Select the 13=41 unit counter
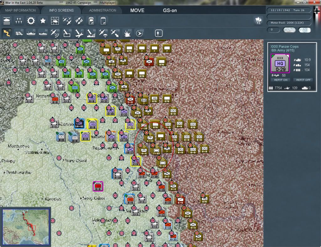The width and height of the screenshot is (321, 247). 124,137
